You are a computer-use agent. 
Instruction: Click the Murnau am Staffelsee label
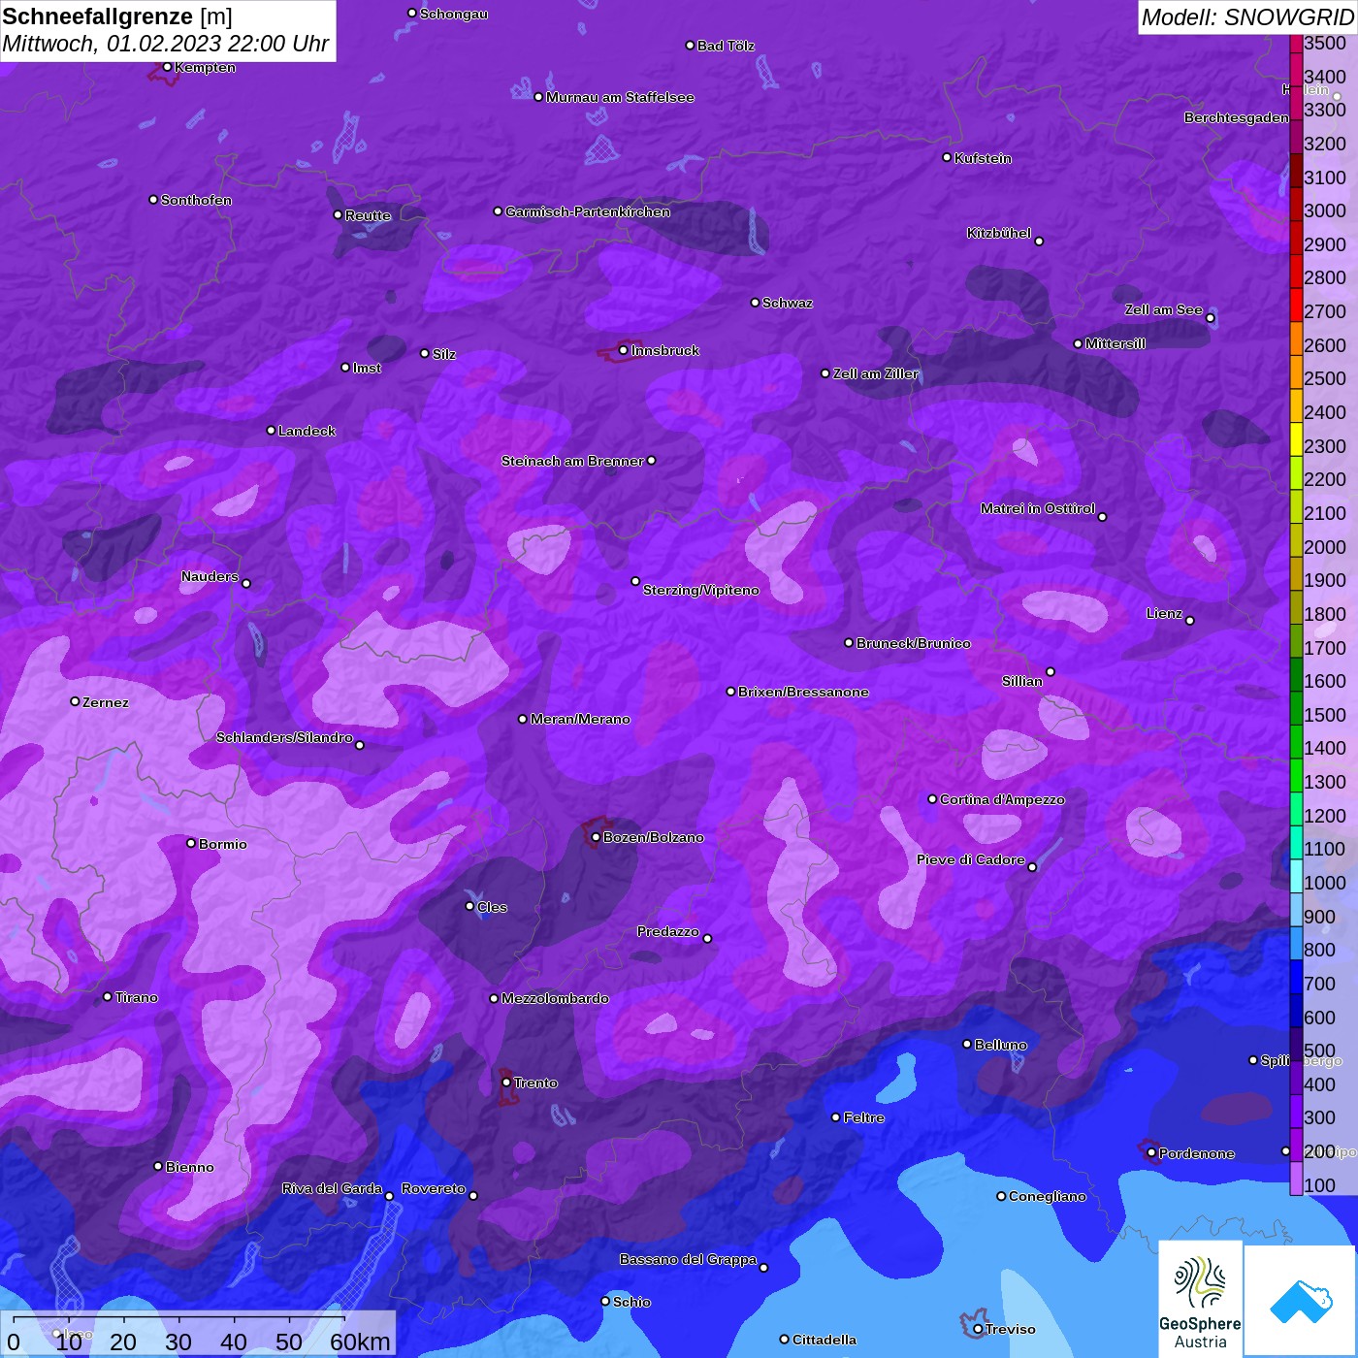620,97
